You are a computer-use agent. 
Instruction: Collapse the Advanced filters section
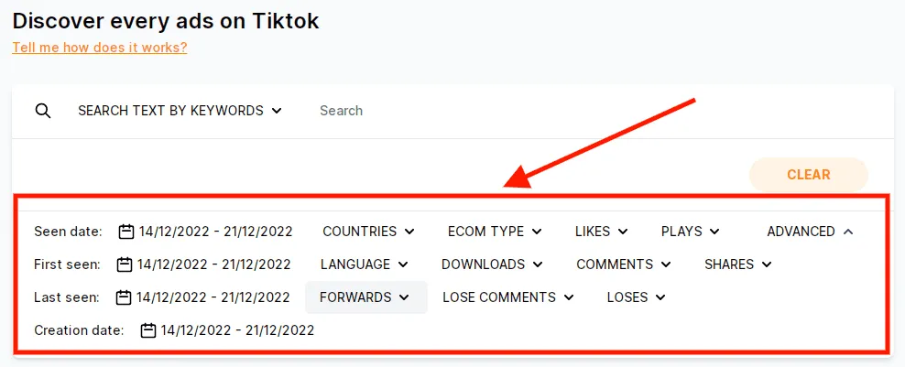point(810,232)
